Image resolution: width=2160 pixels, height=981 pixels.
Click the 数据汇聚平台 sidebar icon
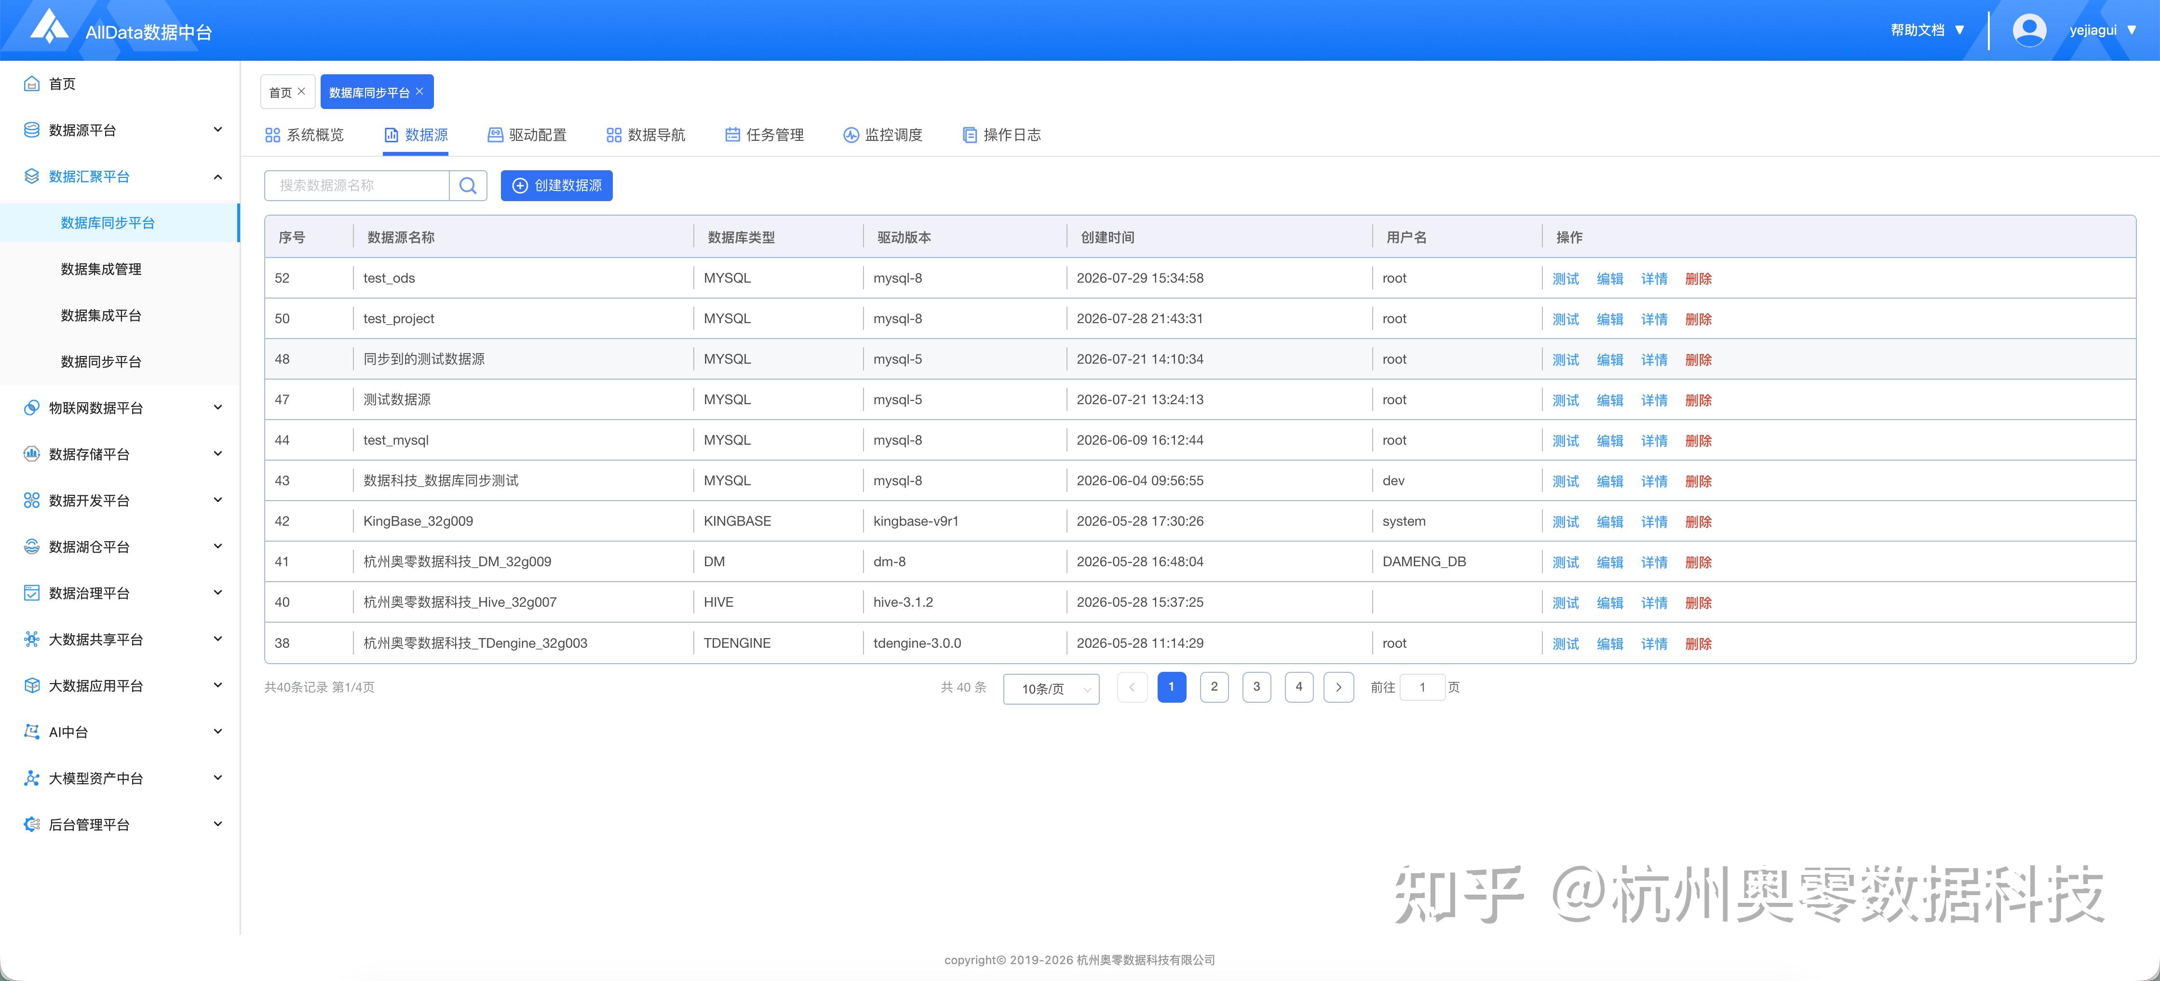click(32, 176)
